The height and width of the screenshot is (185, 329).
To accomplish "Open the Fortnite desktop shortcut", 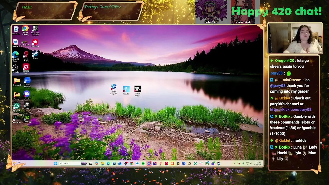I will (x=126, y=90).
